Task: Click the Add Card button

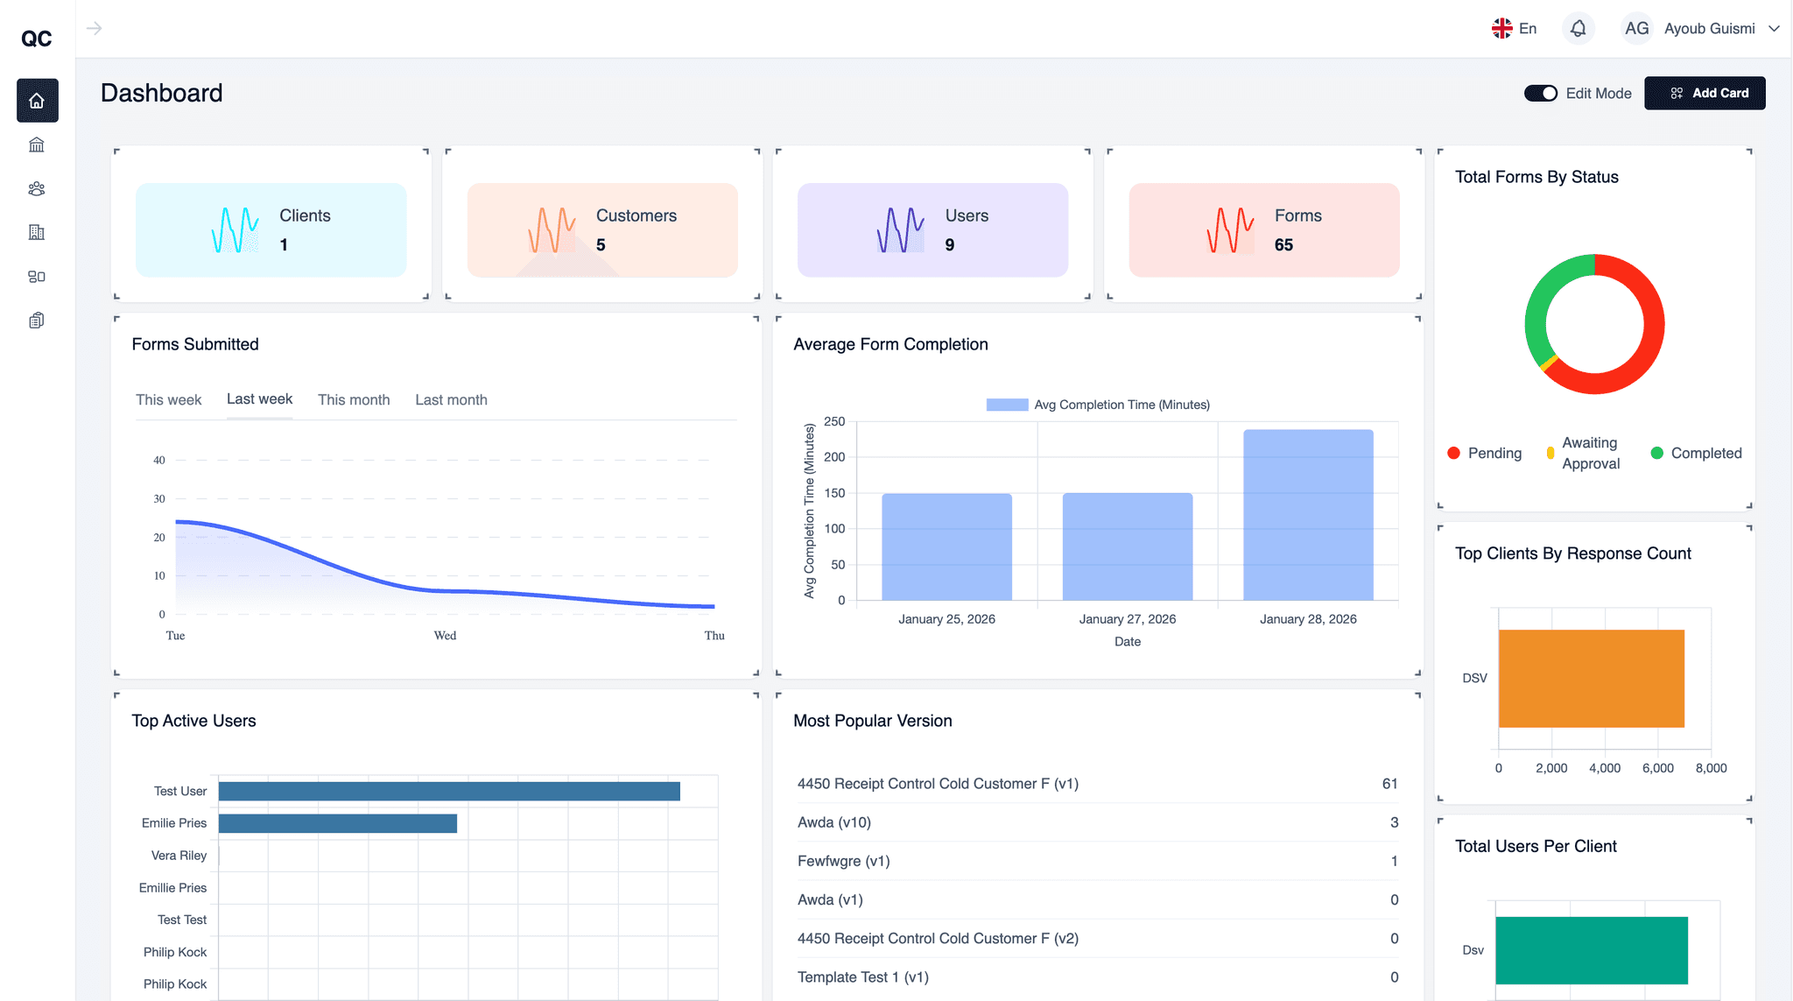Action: click(x=1705, y=93)
